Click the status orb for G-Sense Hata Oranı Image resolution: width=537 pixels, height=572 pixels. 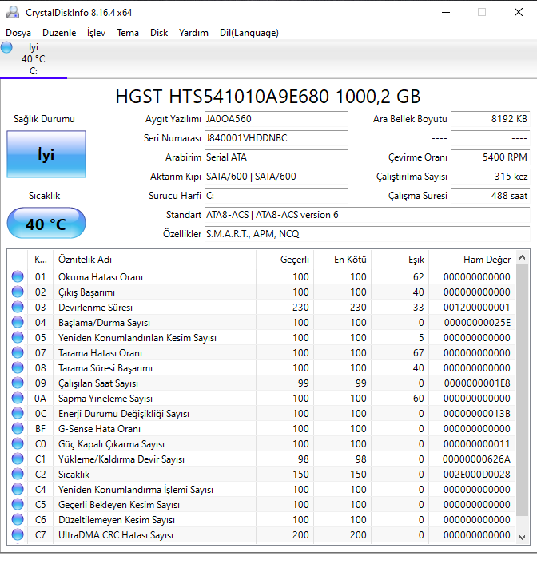coord(18,429)
